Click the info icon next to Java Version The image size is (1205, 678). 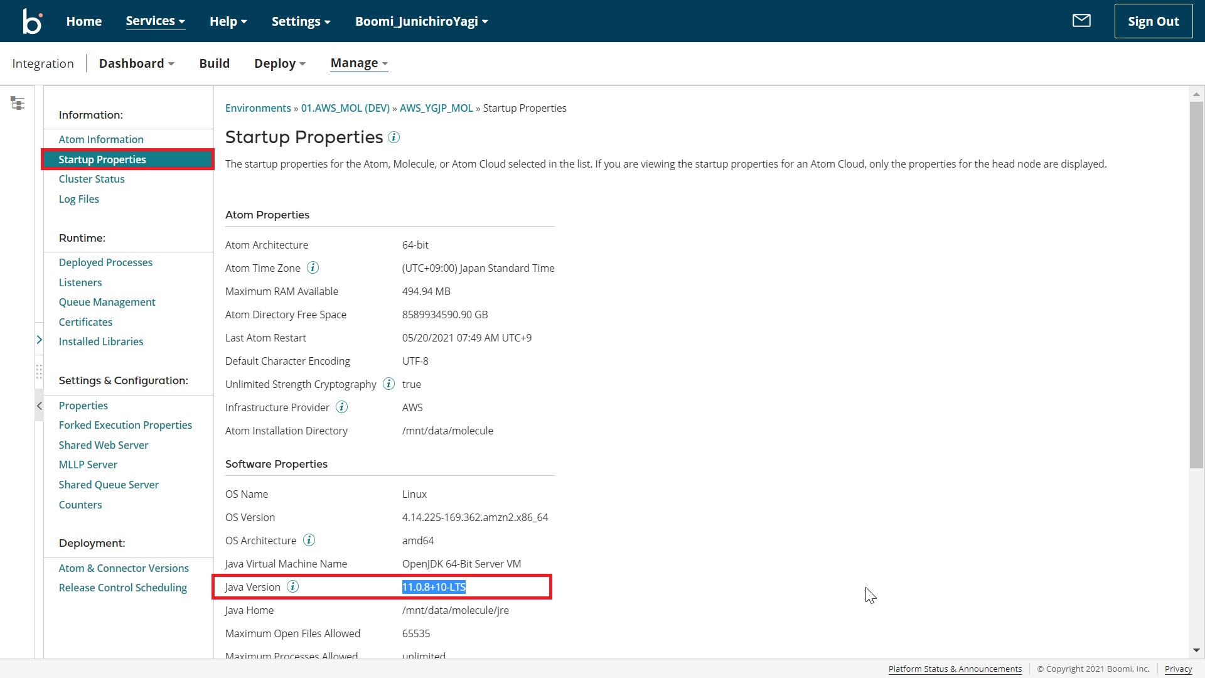[292, 587]
